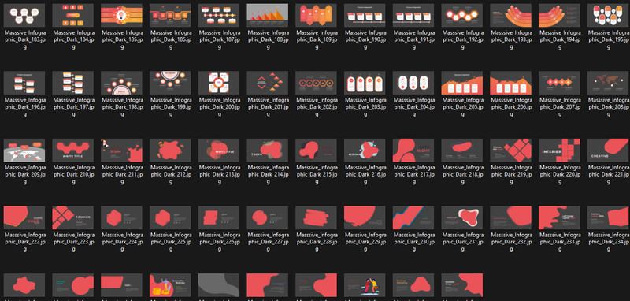
Task: Select thumbnail Masssive_Infographic_Dark_205.jpg
Action: tap(461, 84)
